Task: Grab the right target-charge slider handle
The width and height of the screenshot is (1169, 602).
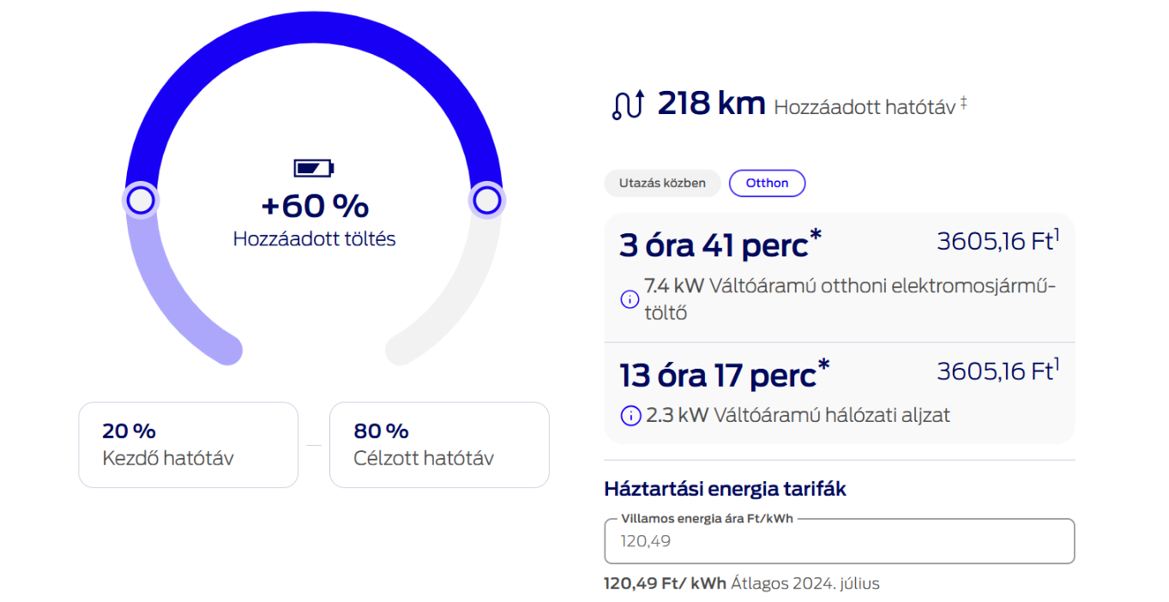Action: point(486,201)
